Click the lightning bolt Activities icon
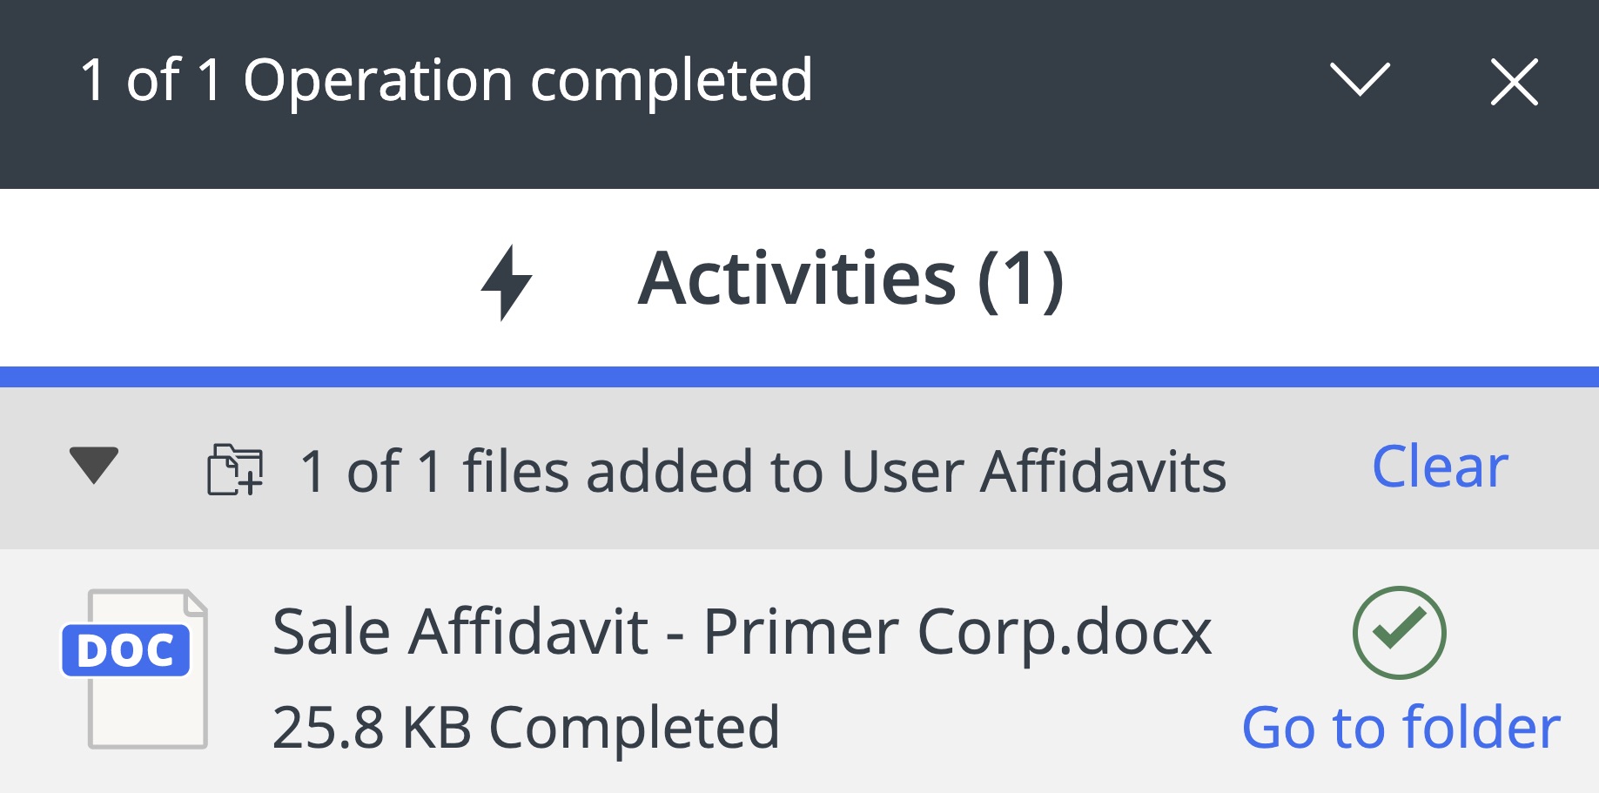This screenshot has width=1599, height=793. [x=506, y=281]
